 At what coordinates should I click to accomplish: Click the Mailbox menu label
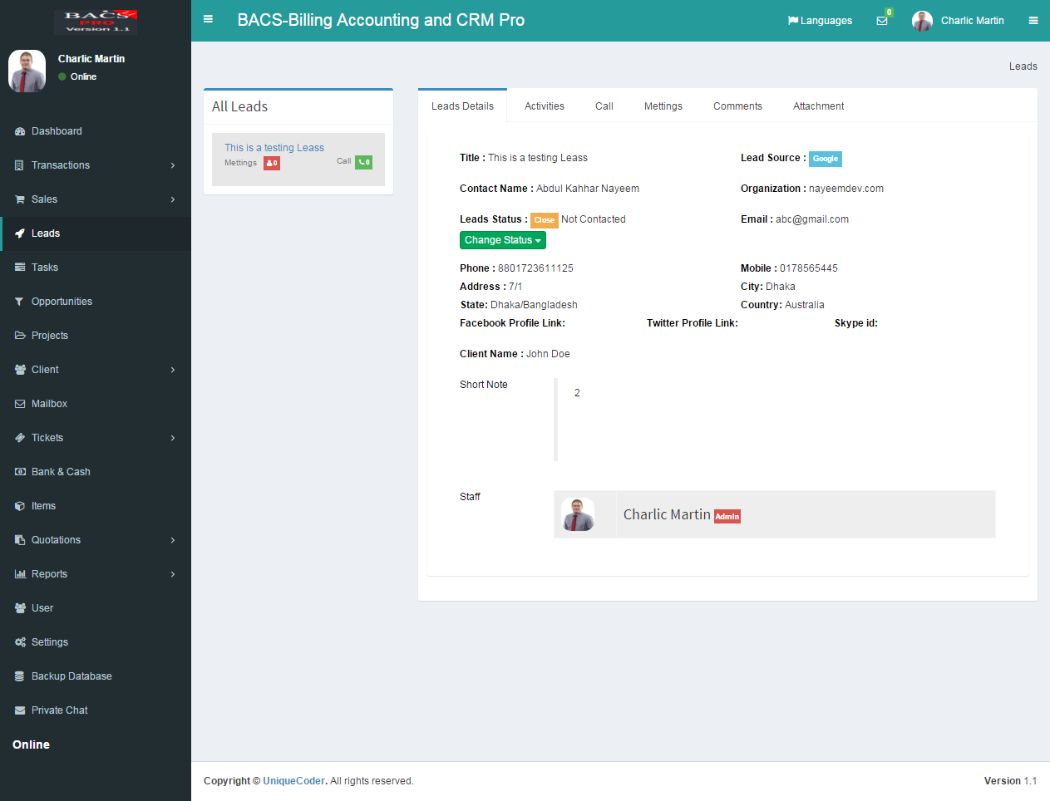pos(49,404)
